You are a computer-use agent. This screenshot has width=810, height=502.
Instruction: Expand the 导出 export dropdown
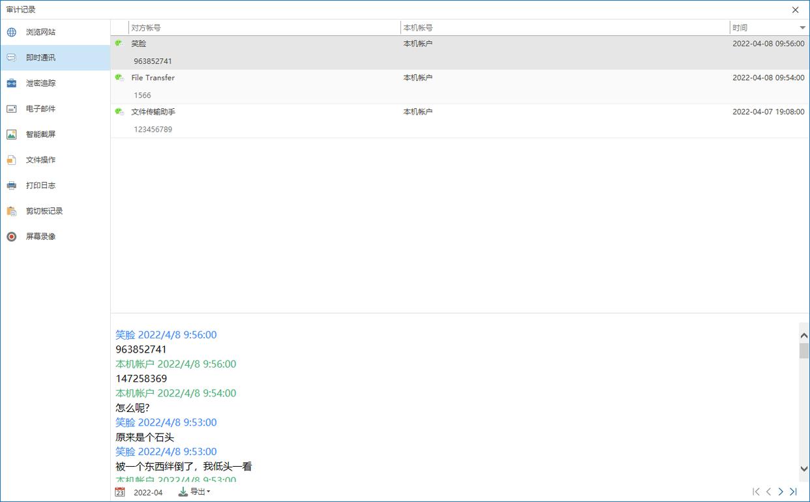194,492
